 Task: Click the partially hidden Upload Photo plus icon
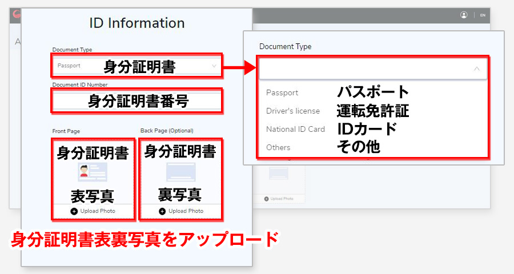tap(267, 199)
